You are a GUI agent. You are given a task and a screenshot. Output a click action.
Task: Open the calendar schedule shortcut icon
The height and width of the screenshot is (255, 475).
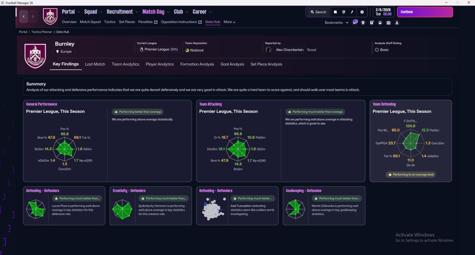click(389, 23)
